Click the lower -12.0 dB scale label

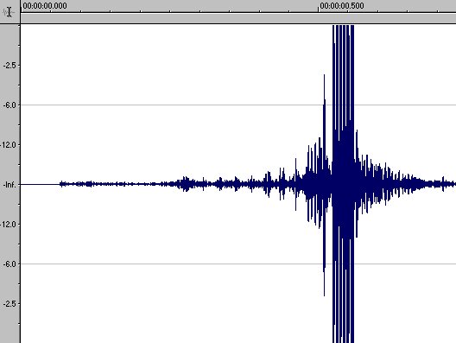tap(9, 225)
